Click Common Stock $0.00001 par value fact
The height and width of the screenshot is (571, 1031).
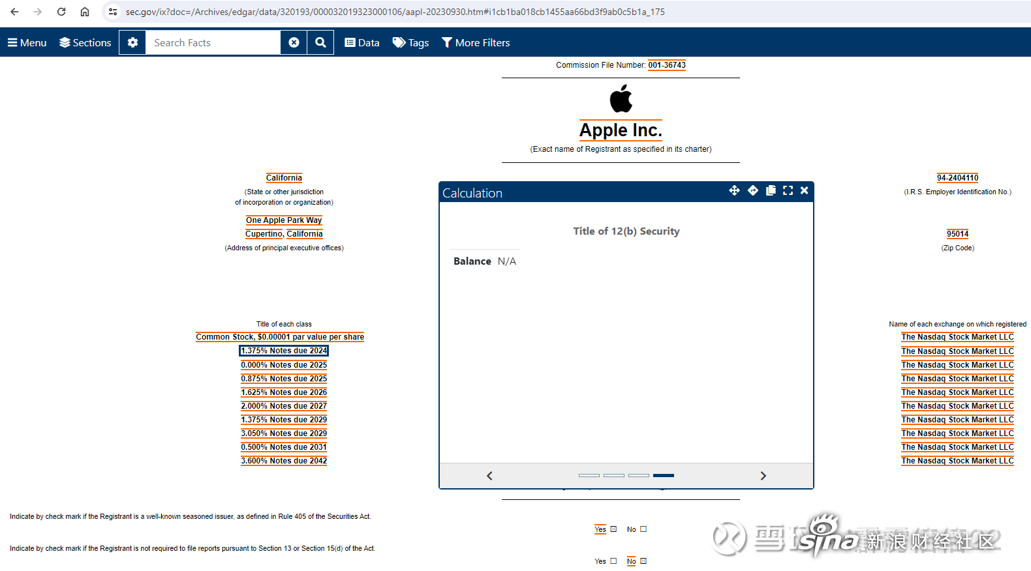coord(280,337)
